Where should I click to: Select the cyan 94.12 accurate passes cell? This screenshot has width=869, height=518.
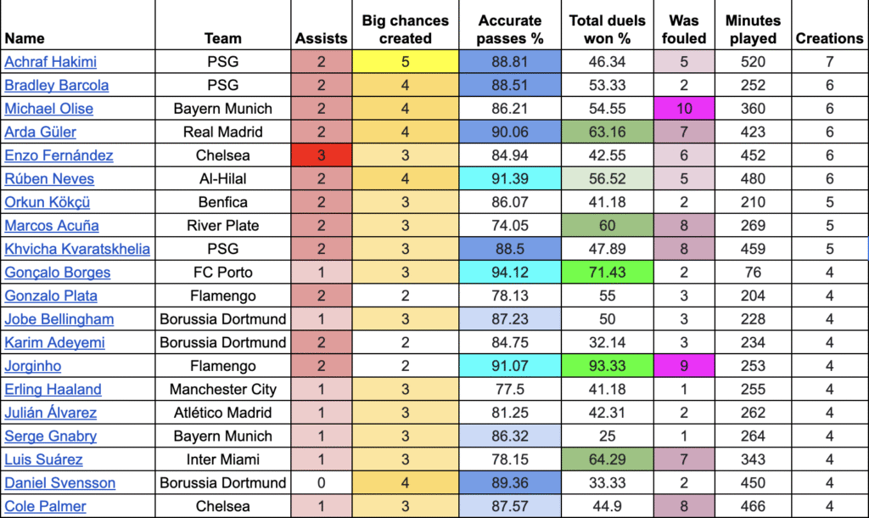tap(509, 273)
